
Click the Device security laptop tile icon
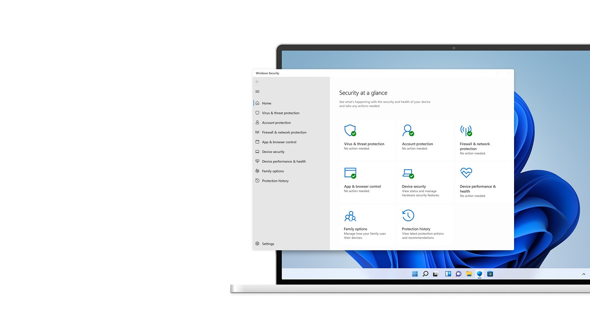pos(408,173)
